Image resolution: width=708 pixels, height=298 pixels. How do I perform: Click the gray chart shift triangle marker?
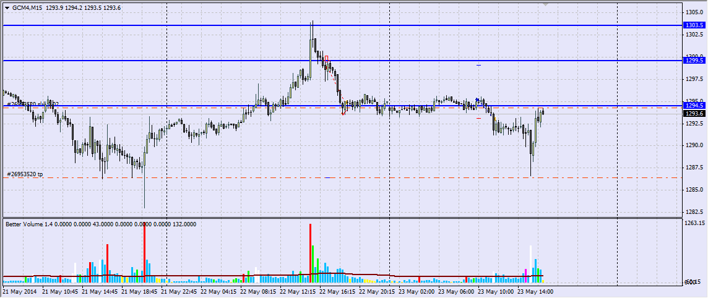pos(545,4)
